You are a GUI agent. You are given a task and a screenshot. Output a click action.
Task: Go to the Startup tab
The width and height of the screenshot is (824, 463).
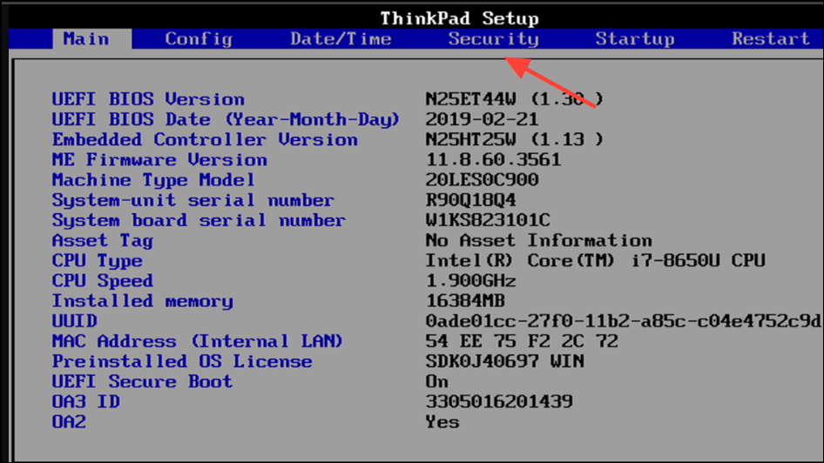[x=635, y=39]
